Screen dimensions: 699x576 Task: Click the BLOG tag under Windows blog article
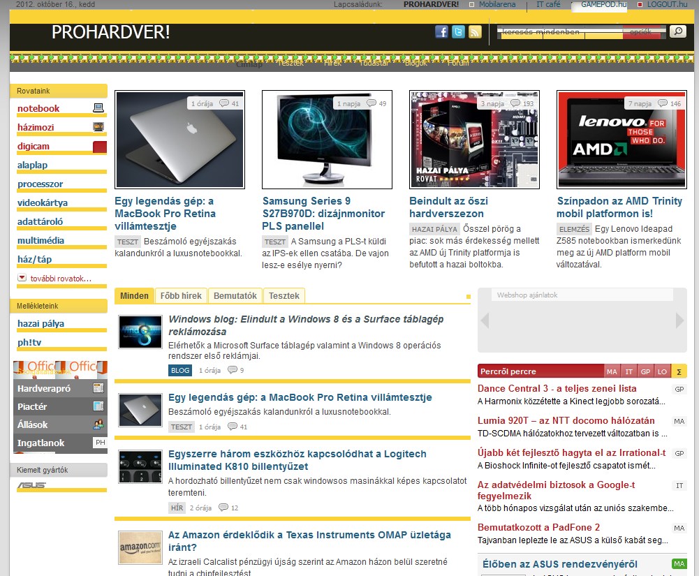pos(180,370)
